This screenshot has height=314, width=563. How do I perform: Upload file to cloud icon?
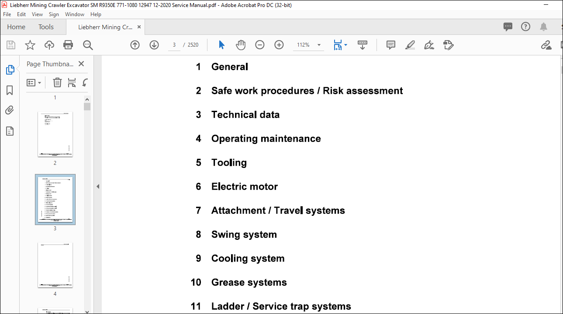click(x=49, y=45)
